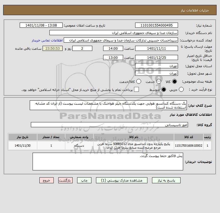Open the اطلاعات تماس خریدار link

point(47,40)
